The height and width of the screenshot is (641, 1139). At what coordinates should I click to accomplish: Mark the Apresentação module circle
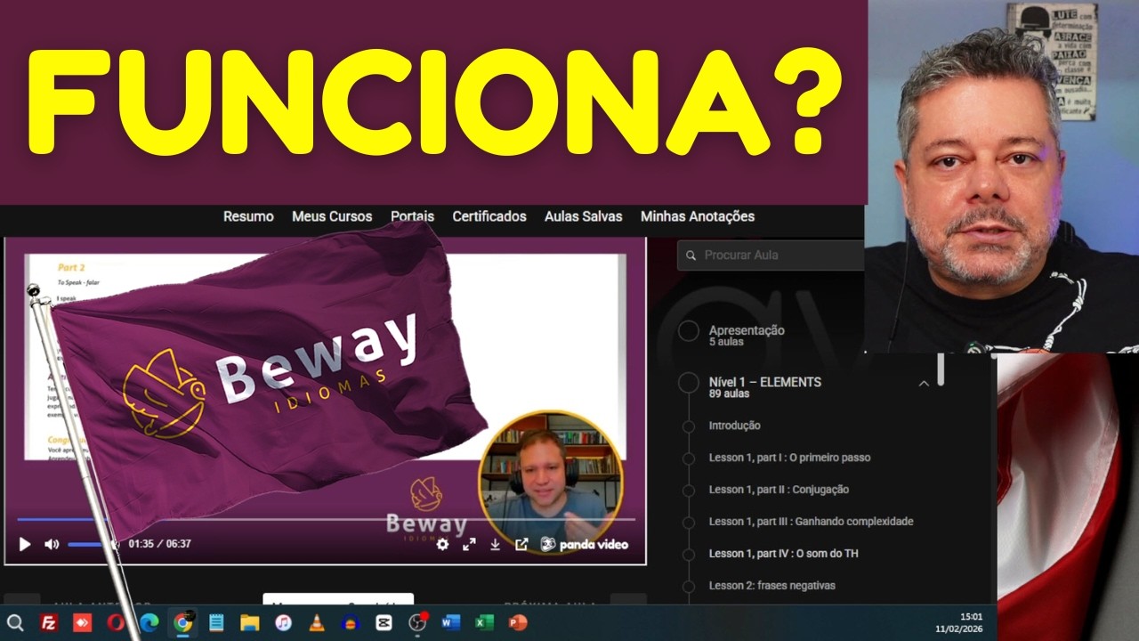tap(689, 331)
